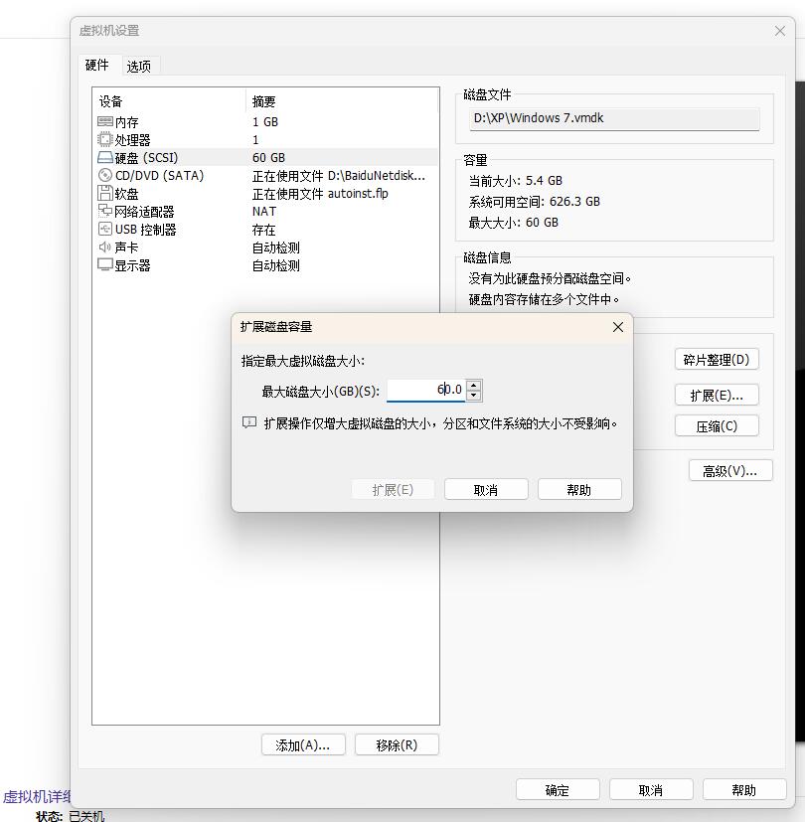Select the 软盘 row label
Image resolution: width=805 pixels, height=822 pixels.
point(127,194)
